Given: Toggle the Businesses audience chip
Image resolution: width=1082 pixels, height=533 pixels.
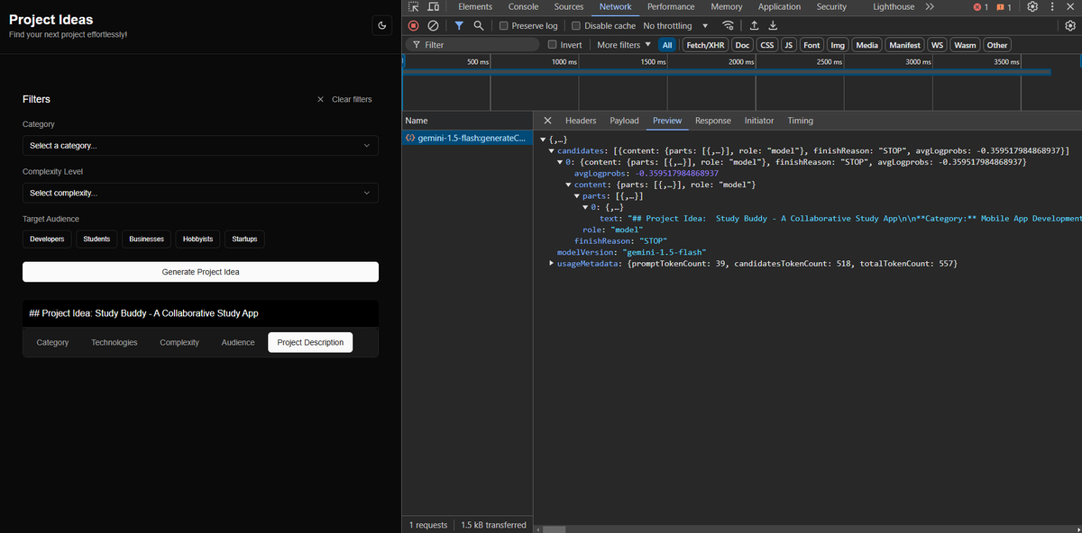Looking at the screenshot, I should pyautogui.click(x=146, y=239).
